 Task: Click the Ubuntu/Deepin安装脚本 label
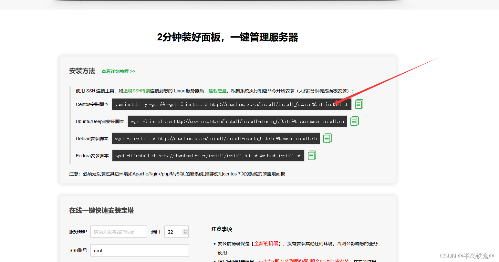tap(100, 121)
